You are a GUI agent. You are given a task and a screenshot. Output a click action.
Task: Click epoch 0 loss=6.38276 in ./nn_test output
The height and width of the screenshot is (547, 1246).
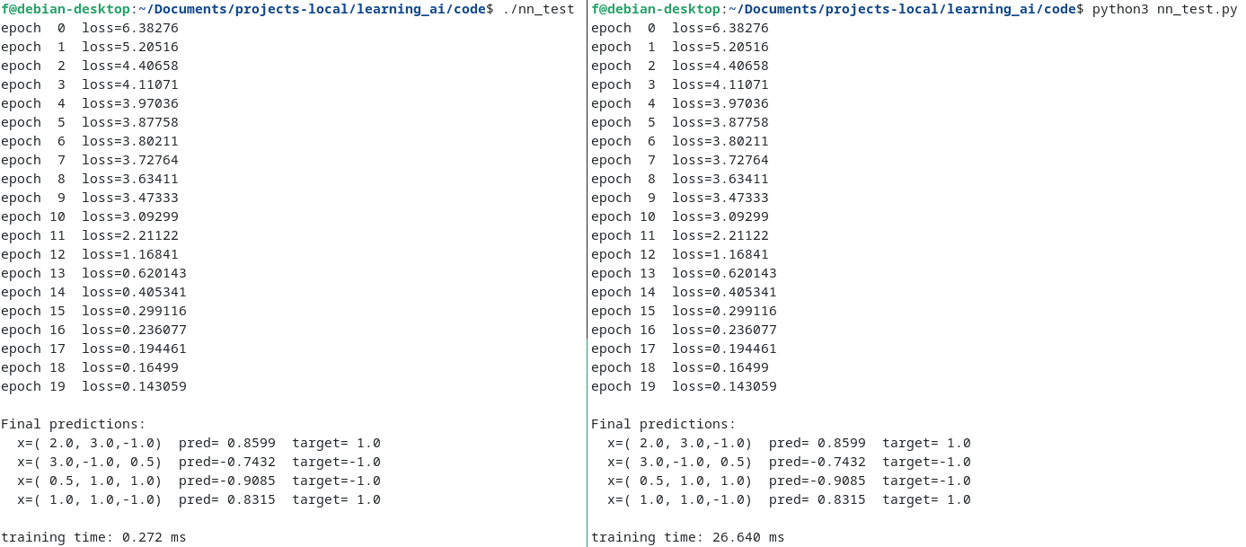coord(90,28)
